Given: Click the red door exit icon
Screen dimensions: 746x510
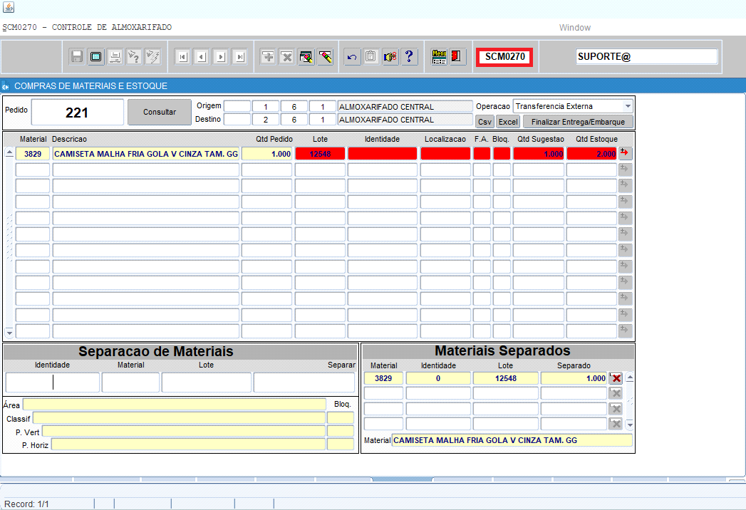Looking at the screenshot, I should coord(457,57).
